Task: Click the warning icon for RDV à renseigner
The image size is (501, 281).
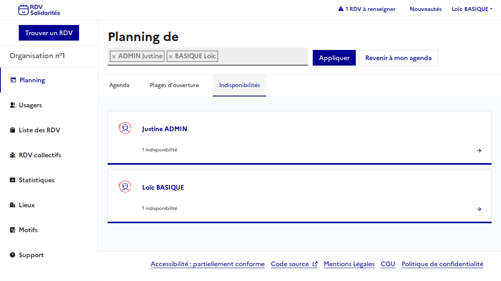Action: tap(341, 9)
